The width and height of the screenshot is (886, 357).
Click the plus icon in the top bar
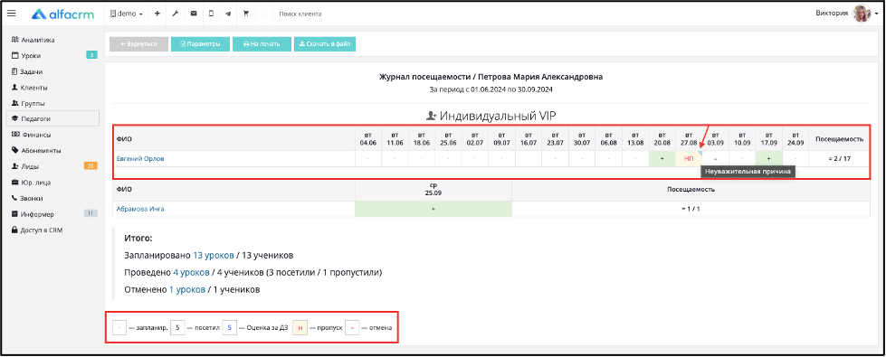[x=157, y=14]
